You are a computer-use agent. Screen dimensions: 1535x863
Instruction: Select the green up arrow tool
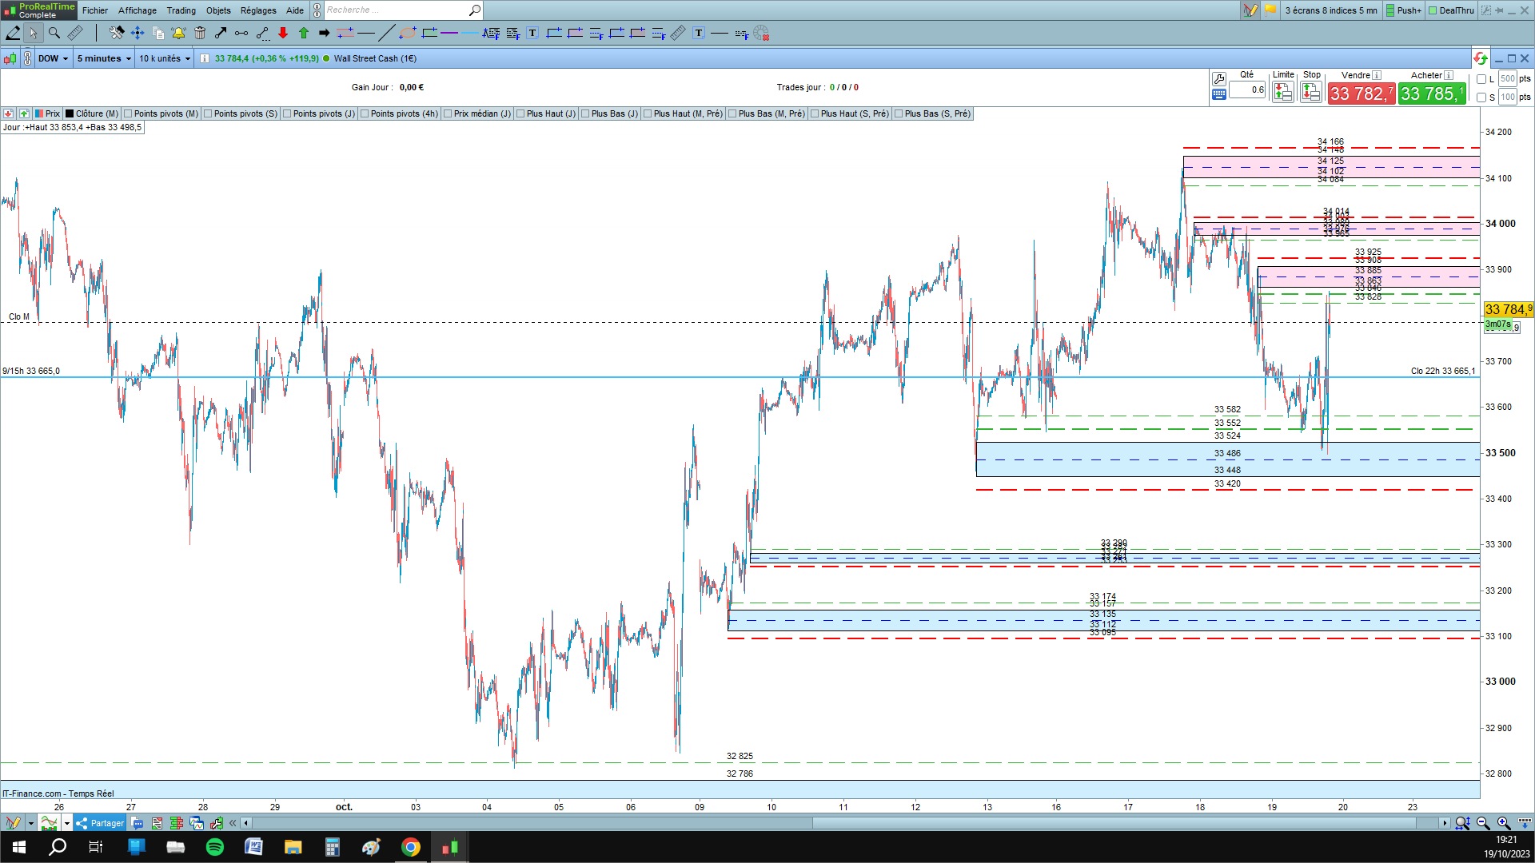pos(304,33)
